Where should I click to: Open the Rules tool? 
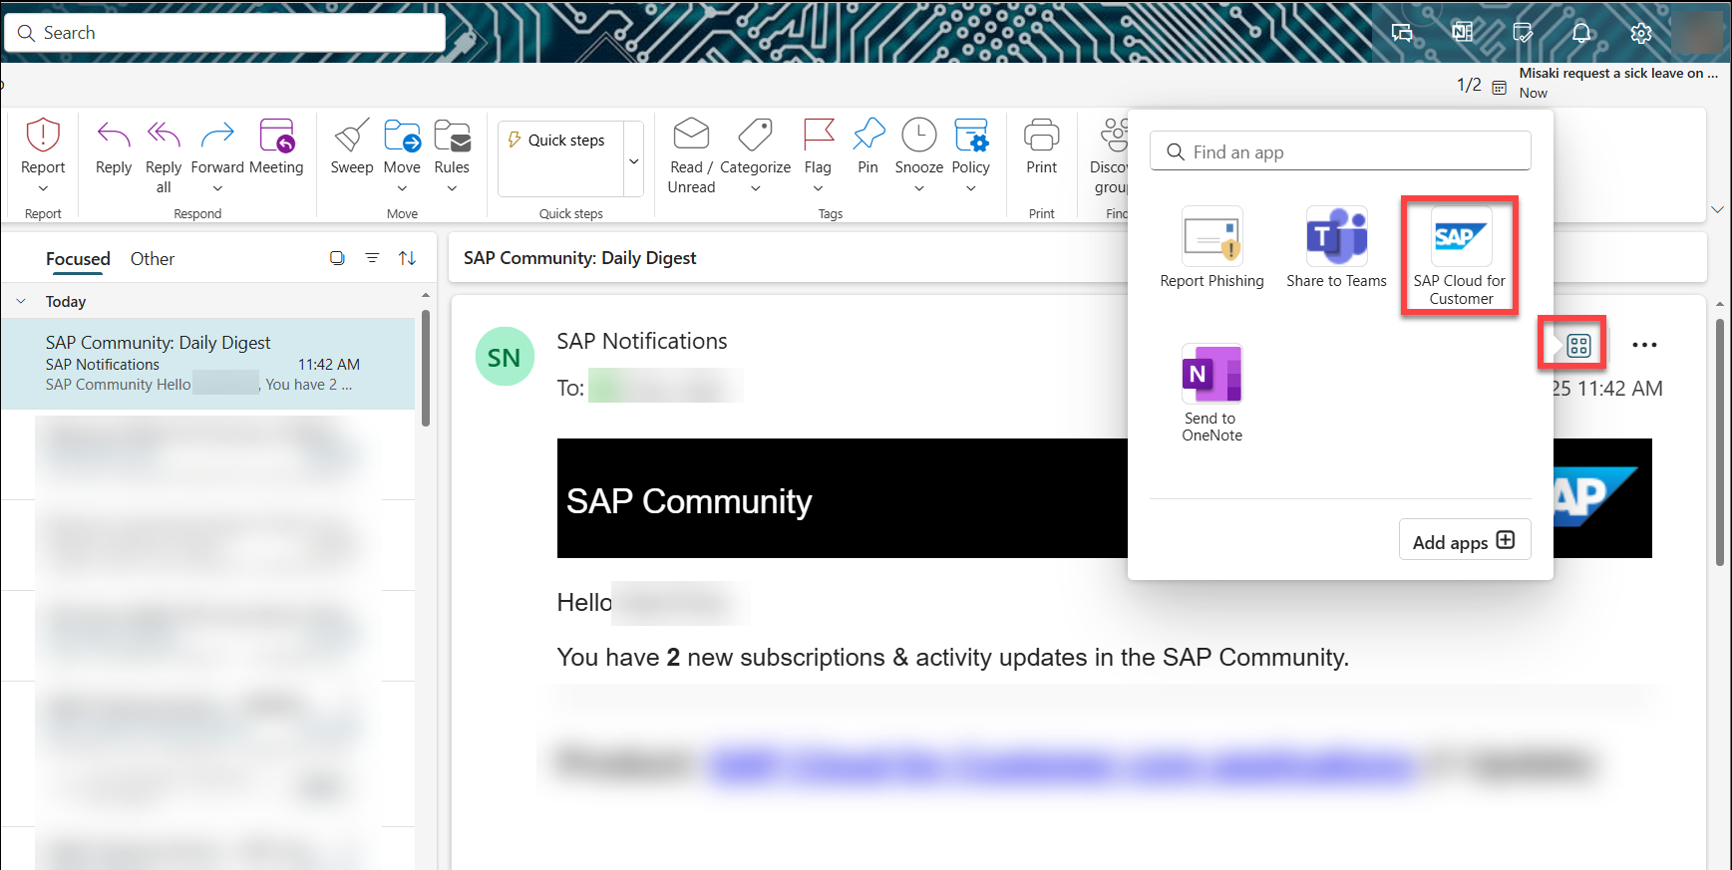click(x=452, y=147)
